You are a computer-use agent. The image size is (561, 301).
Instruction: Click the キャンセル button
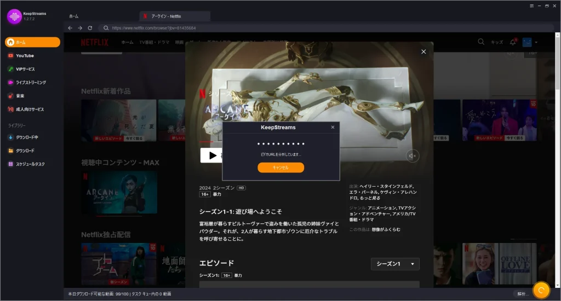click(x=281, y=167)
